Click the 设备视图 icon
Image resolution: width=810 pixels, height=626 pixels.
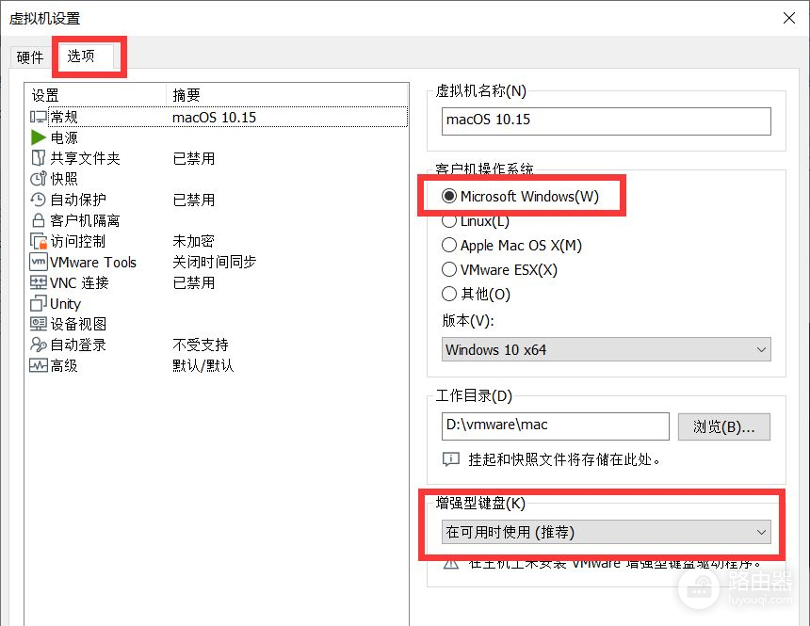pyautogui.click(x=39, y=324)
